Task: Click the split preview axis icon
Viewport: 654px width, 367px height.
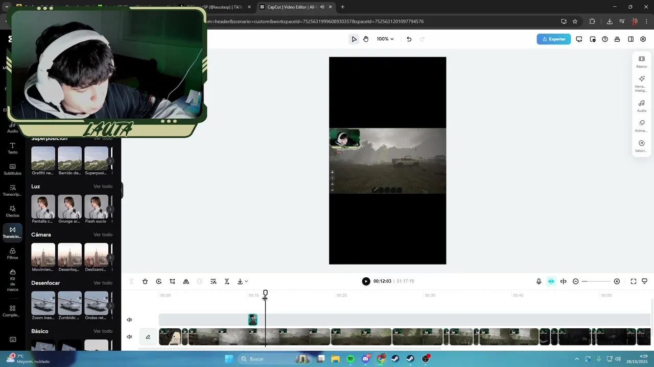Action: coord(564,281)
